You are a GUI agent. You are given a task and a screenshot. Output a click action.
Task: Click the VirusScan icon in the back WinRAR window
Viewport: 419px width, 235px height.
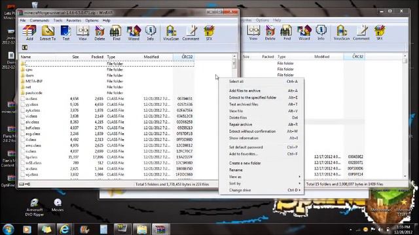coord(341,33)
